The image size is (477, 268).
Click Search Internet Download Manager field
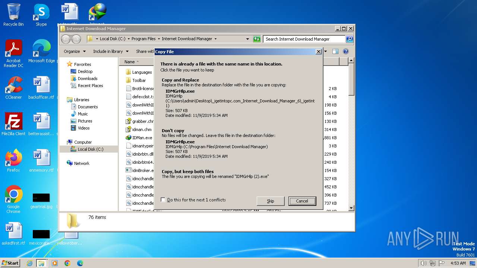click(x=304, y=39)
